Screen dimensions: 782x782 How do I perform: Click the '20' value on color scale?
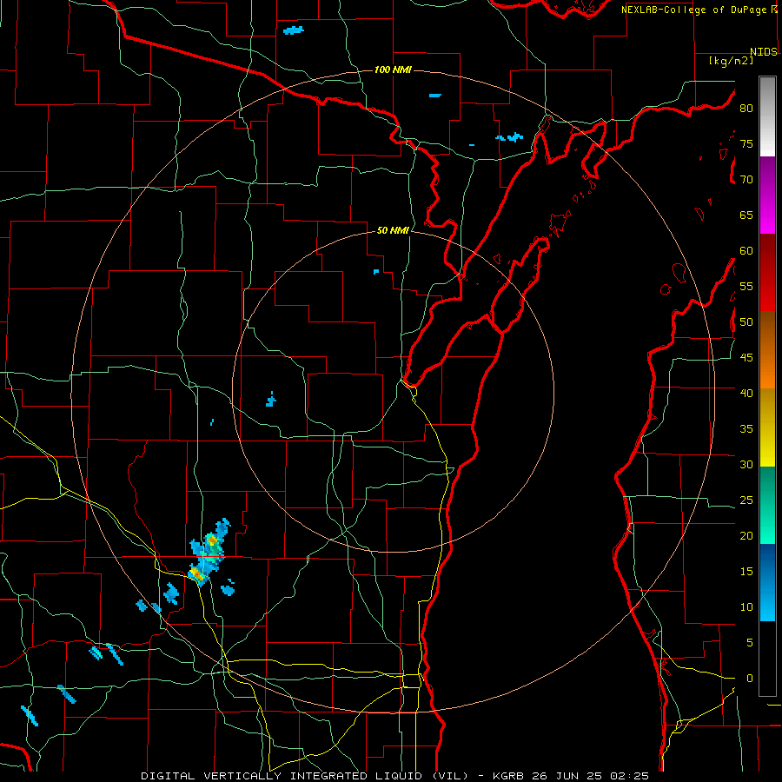click(746, 535)
